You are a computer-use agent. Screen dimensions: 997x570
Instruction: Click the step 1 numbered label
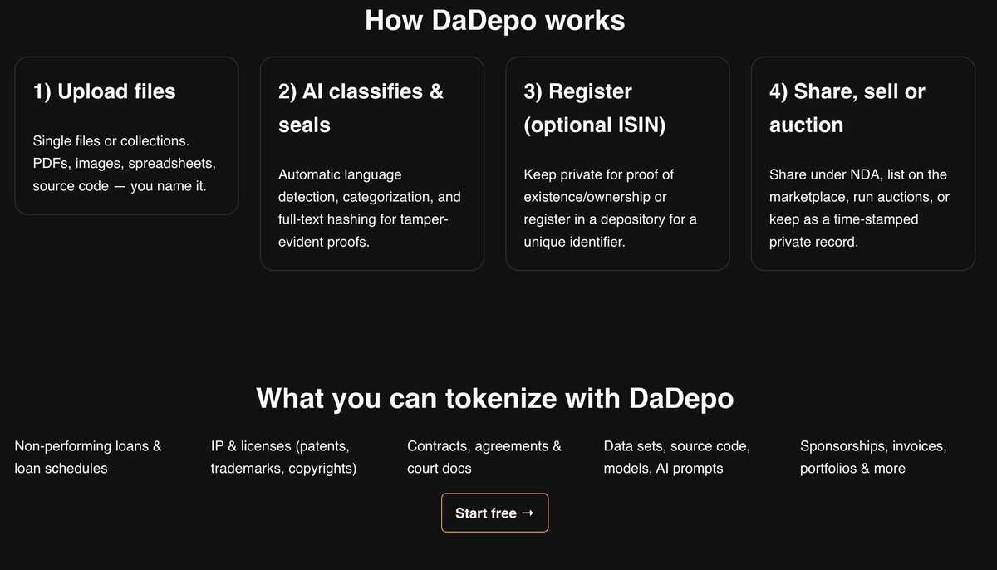[43, 91]
